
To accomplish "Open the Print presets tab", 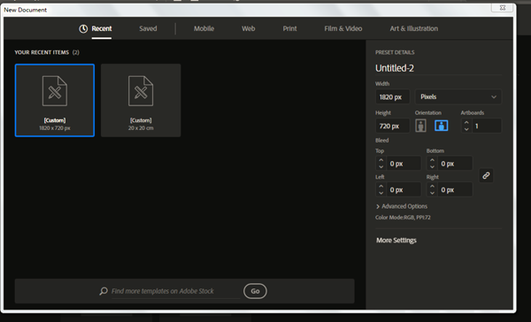I will click(289, 29).
